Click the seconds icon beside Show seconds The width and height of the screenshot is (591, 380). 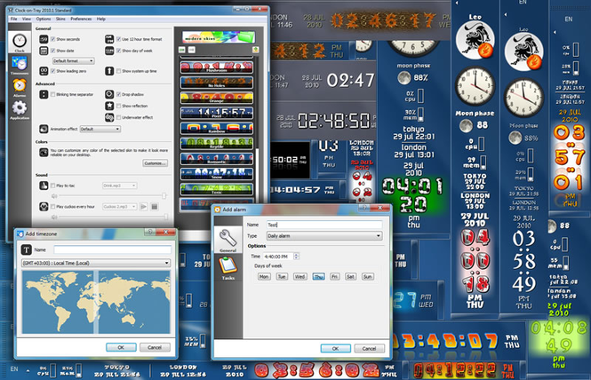44,39
